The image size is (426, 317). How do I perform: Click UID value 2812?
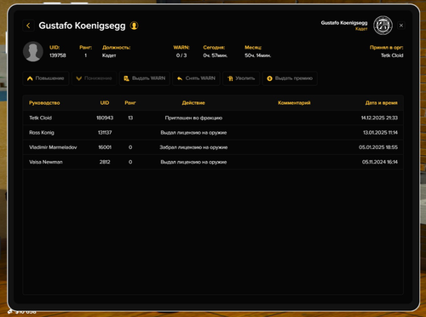click(105, 162)
